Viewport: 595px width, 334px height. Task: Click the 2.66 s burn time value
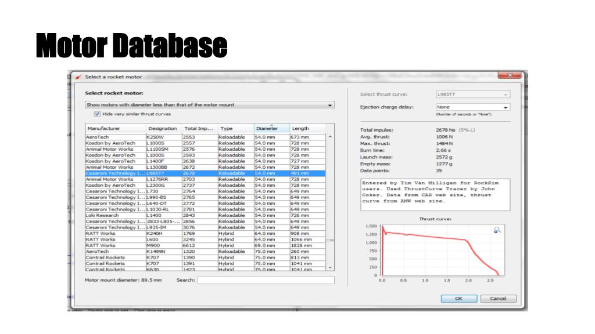pos(443,150)
